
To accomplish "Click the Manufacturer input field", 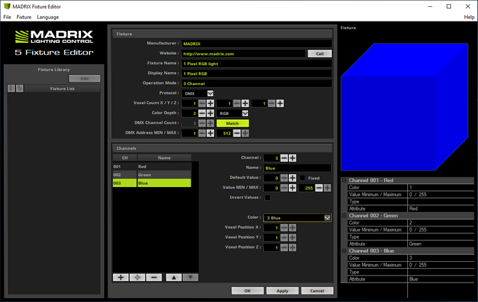I will pyautogui.click(x=257, y=44).
